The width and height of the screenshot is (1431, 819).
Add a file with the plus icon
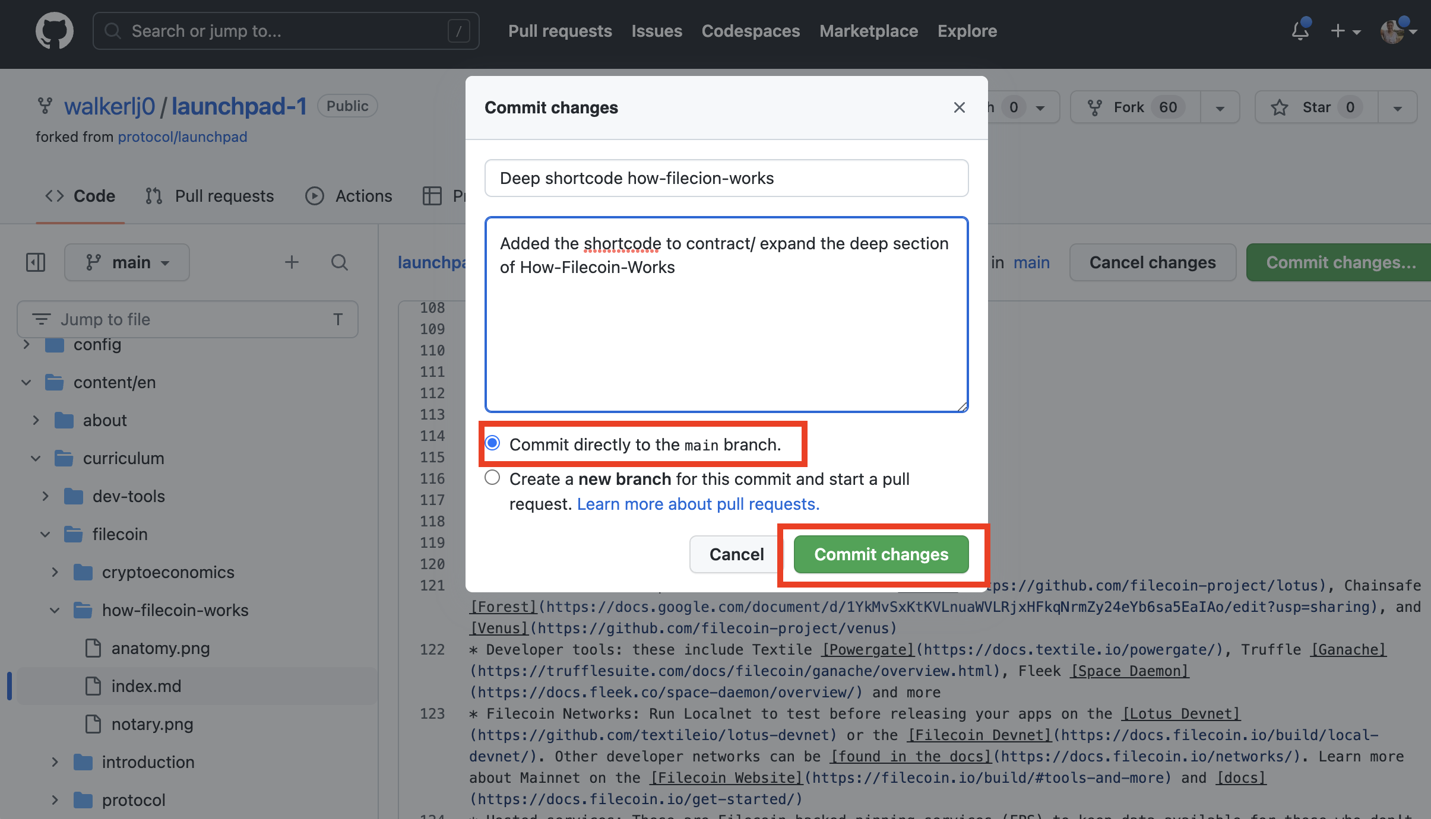click(x=292, y=262)
